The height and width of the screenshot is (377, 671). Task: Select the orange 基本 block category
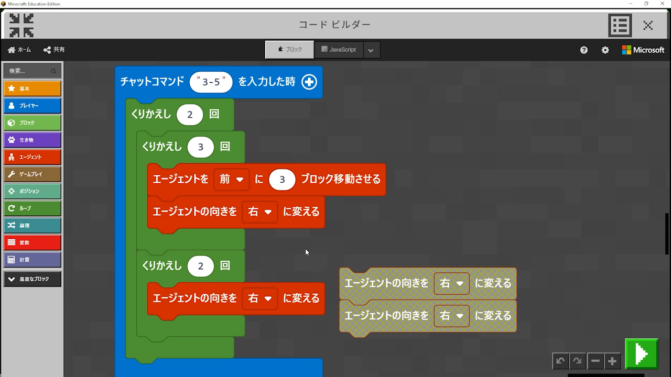click(32, 88)
